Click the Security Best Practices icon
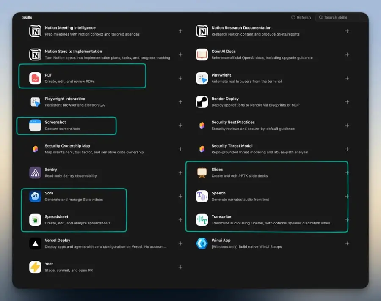 tap(202, 125)
